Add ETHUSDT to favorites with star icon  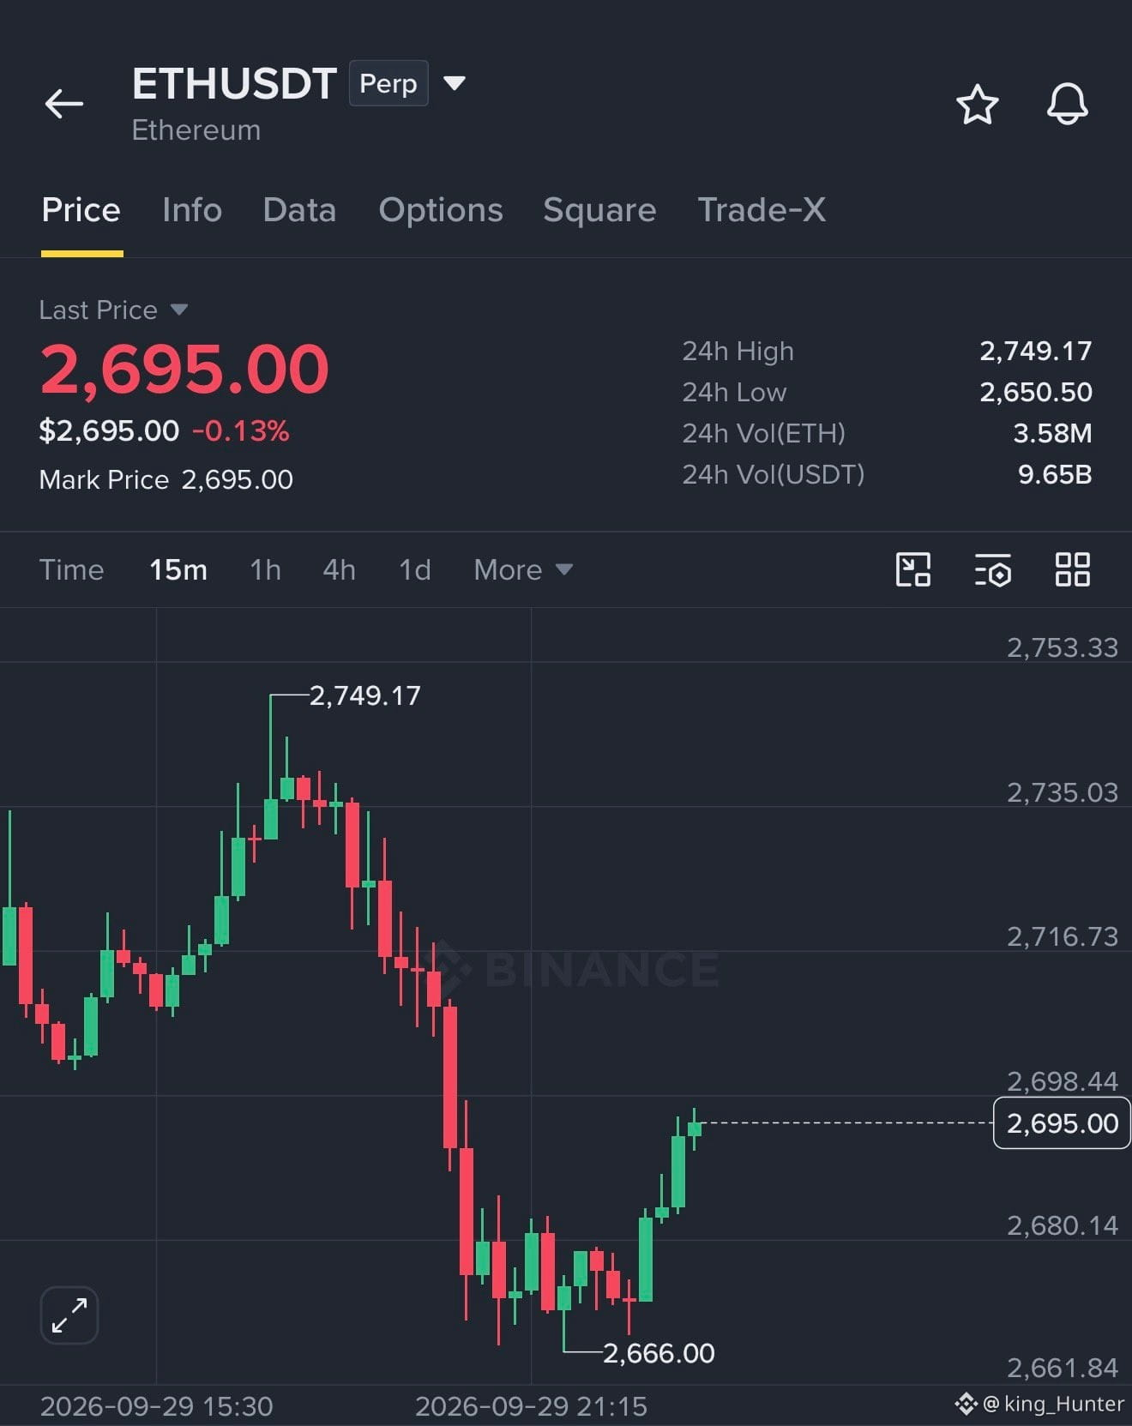click(x=977, y=105)
